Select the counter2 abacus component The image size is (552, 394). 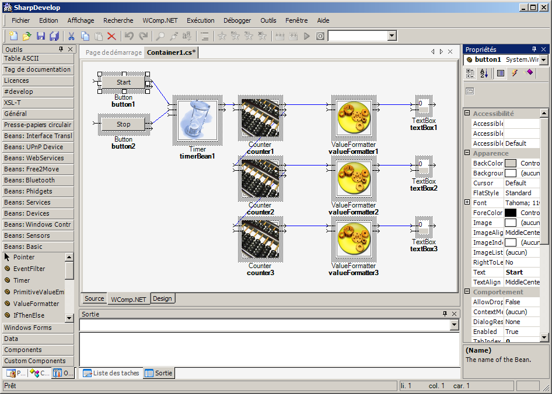(260, 179)
